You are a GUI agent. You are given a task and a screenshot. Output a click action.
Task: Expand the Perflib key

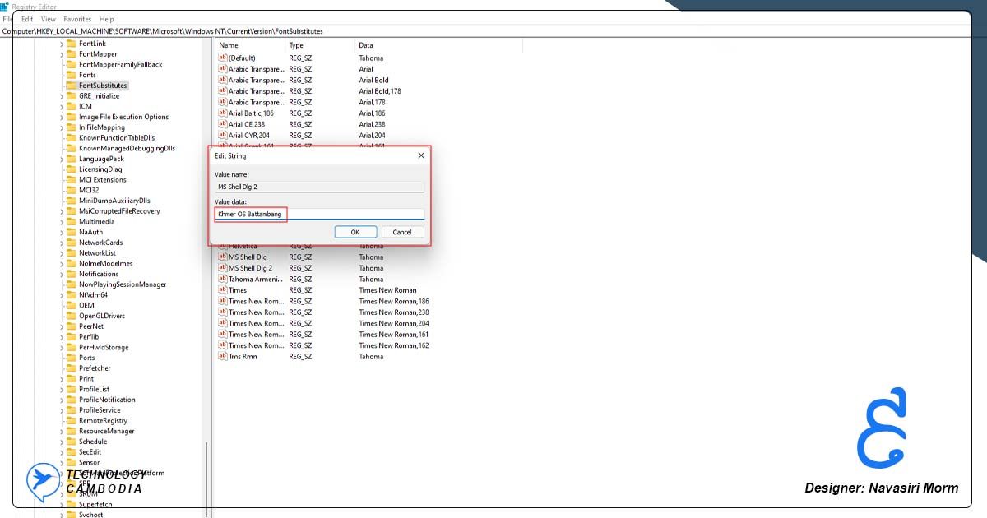point(62,336)
